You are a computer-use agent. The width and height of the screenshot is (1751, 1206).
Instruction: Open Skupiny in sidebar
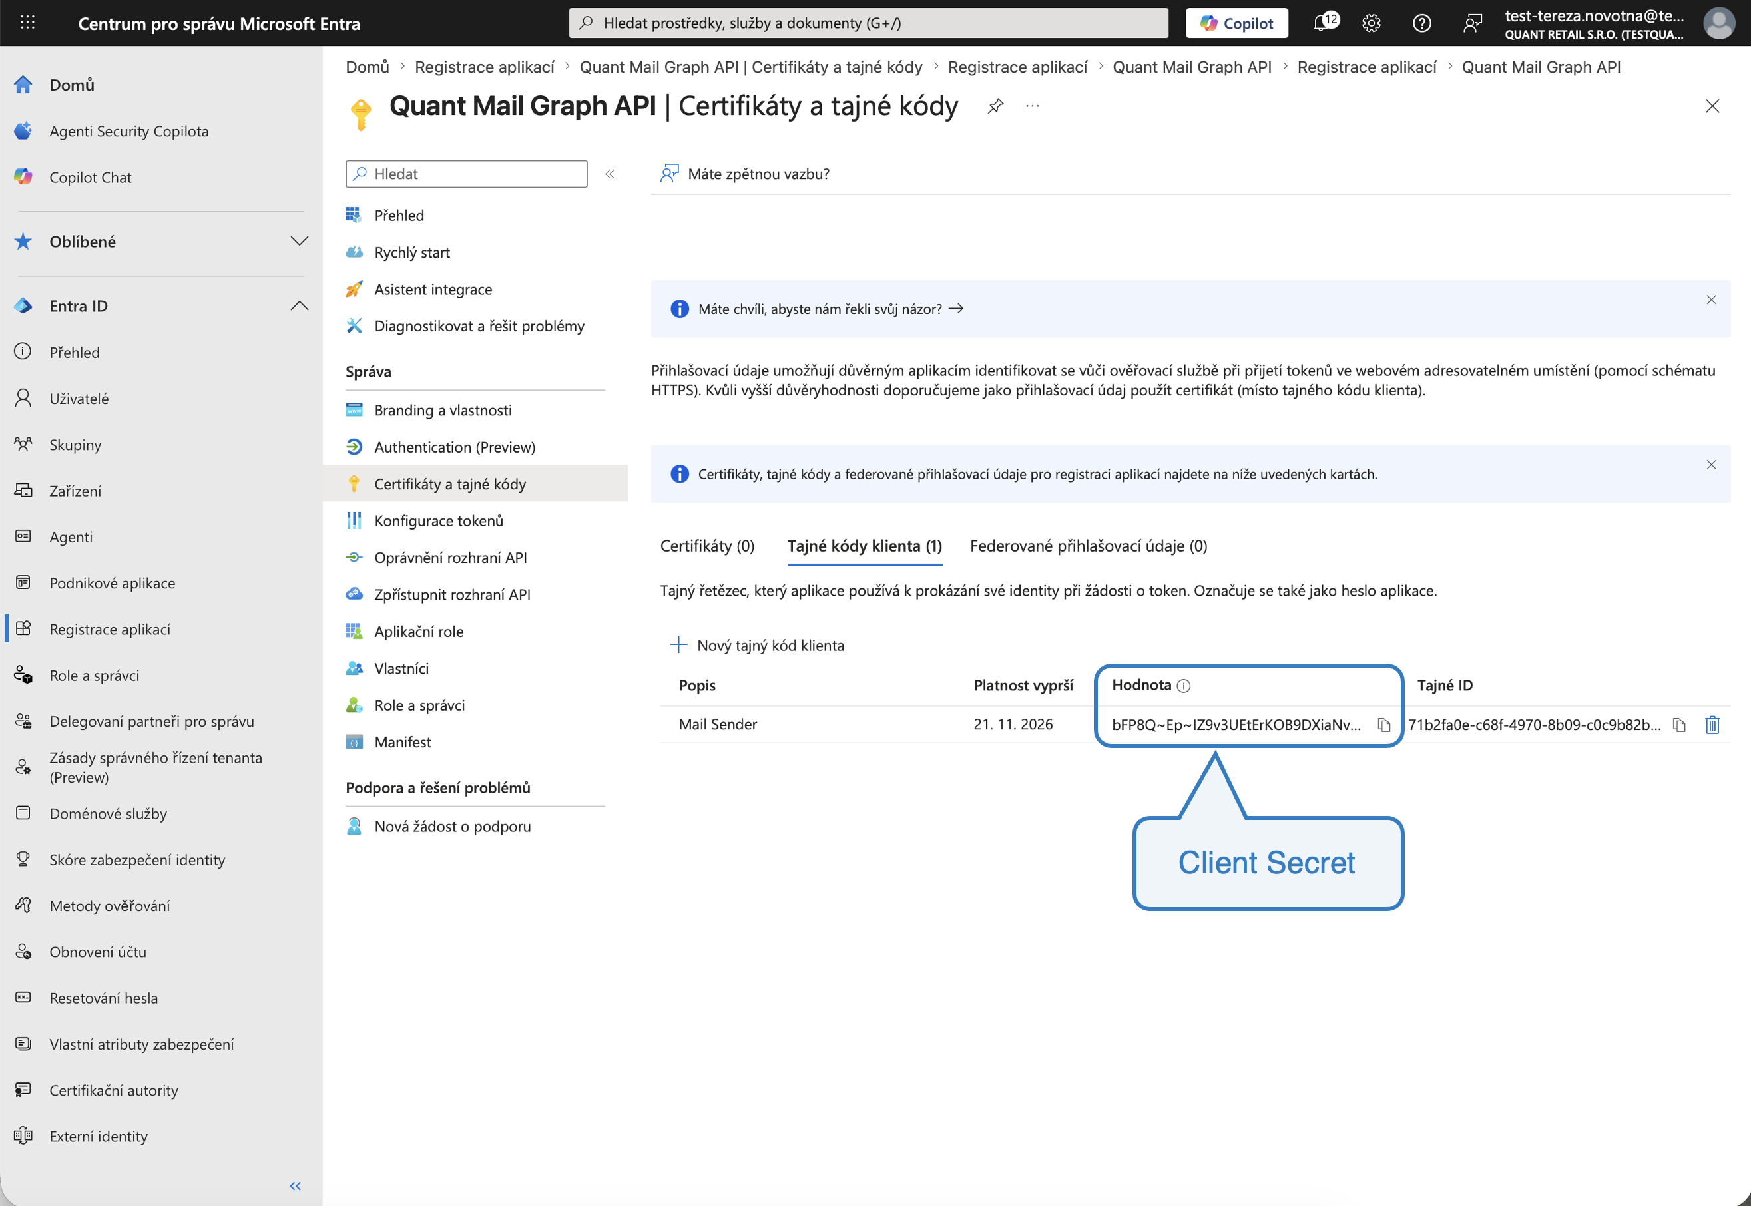pos(75,445)
